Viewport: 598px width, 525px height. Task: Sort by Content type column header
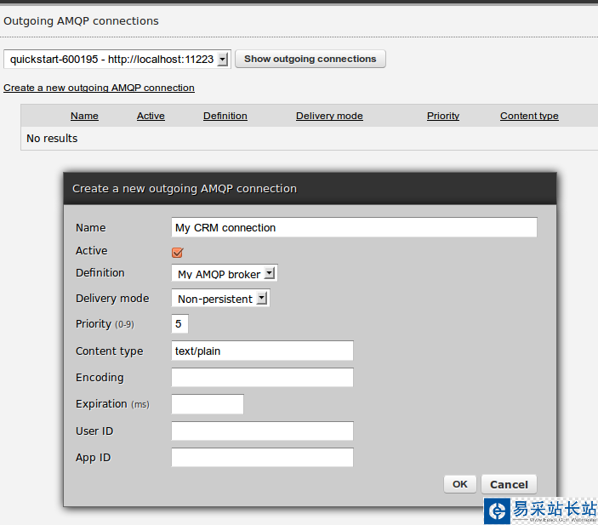529,116
